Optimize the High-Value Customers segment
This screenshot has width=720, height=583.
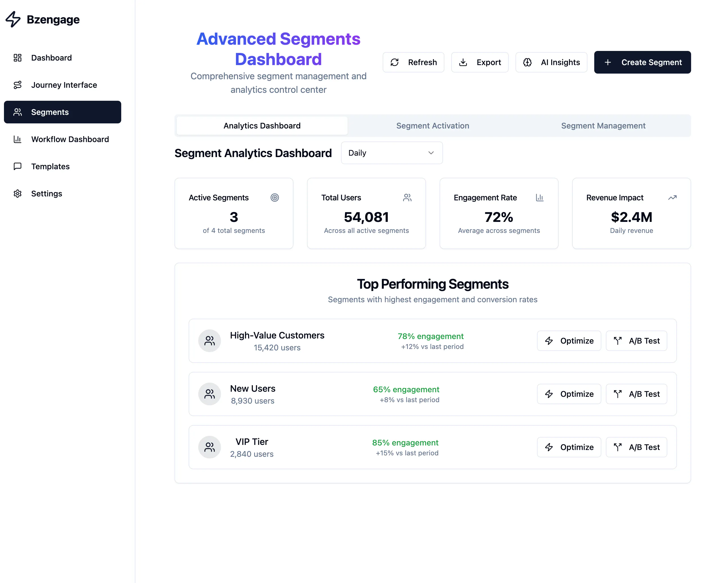(x=569, y=341)
